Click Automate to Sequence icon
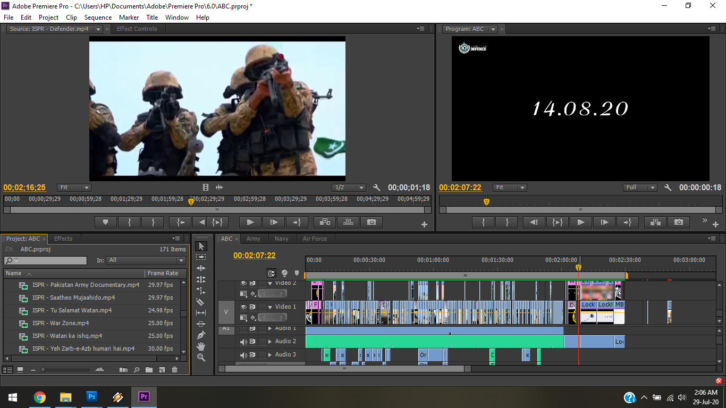Image resolution: width=726 pixels, height=408 pixels. coord(123,370)
